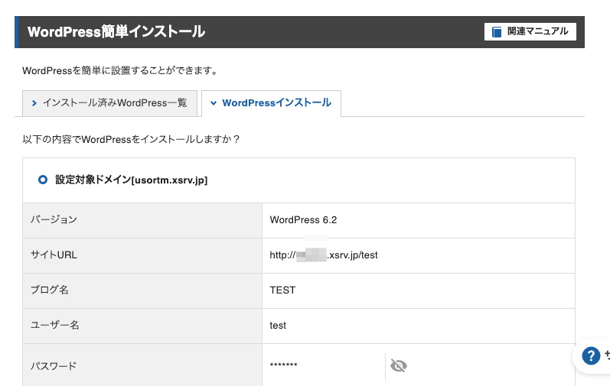Click the right chevron on インストール済みWordPress一覧
The height and width of the screenshot is (386, 610).
(x=34, y=103)
